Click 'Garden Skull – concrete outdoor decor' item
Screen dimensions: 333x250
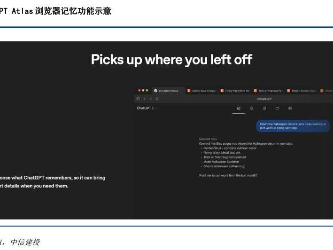point(230,148)
